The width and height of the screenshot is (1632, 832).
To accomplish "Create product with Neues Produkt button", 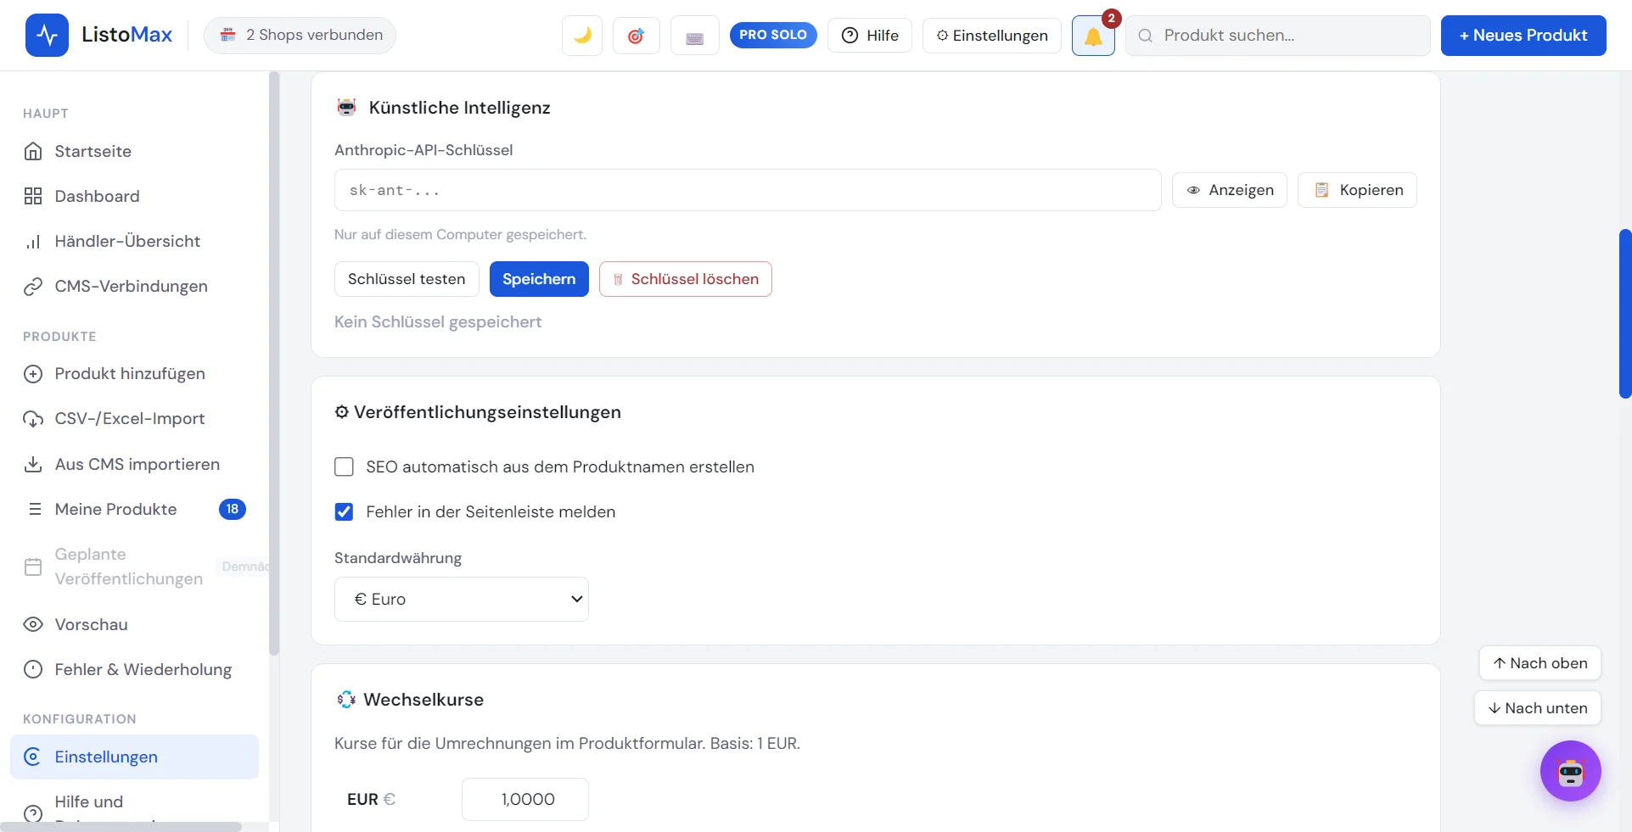I will click(x=1523, y=36).
